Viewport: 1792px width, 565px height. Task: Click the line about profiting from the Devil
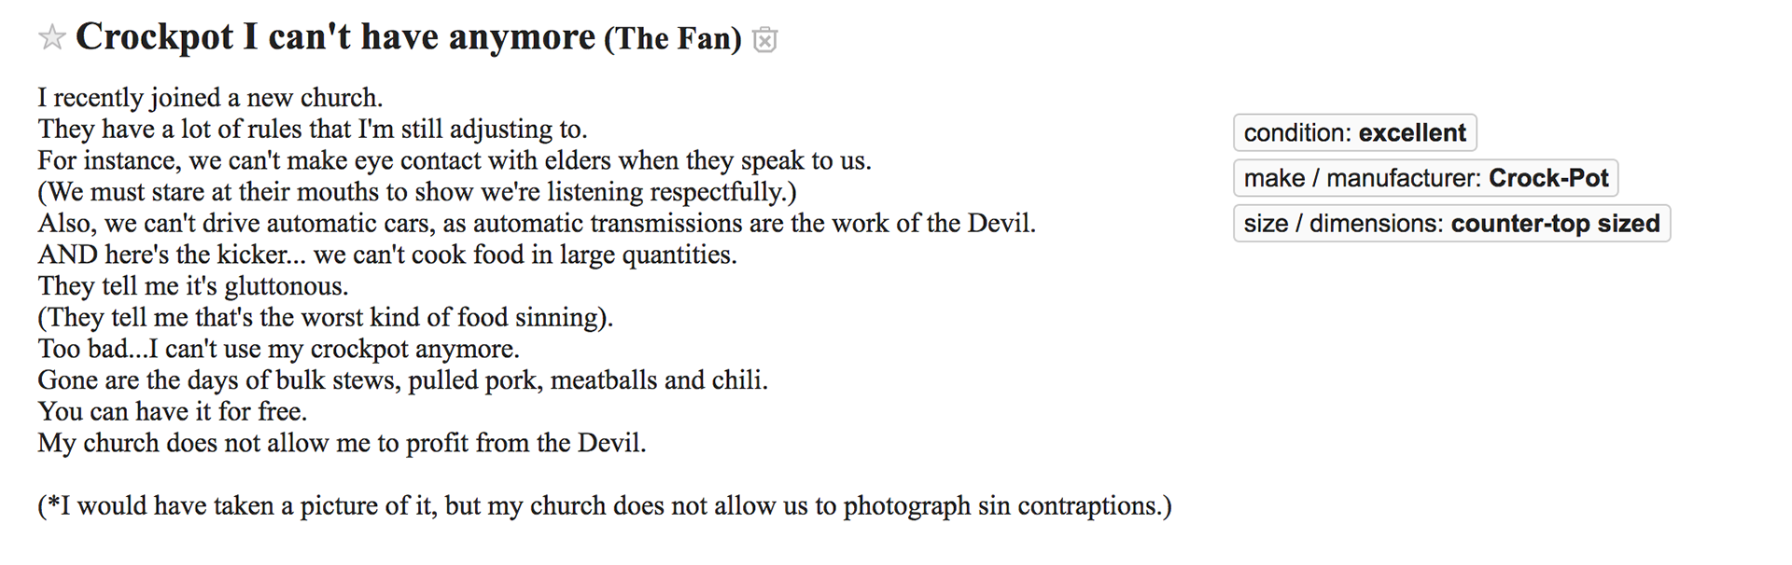pos(342,443)
